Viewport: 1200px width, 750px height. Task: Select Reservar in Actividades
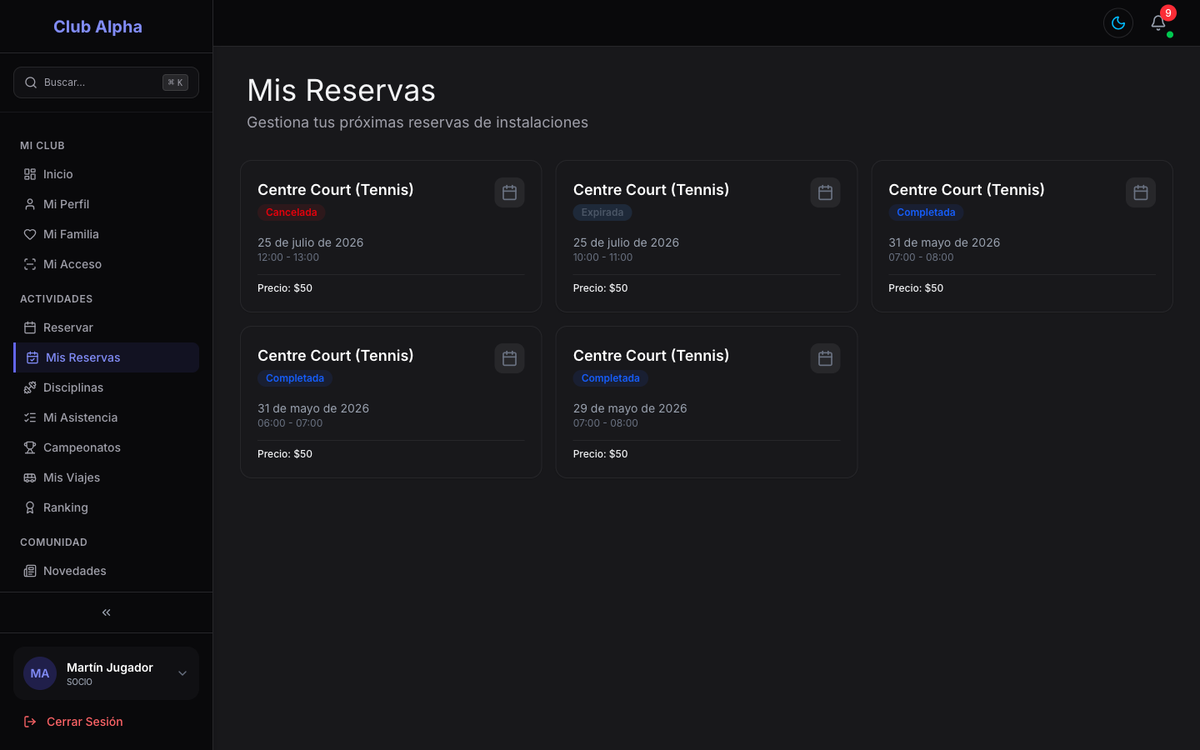tap(106, 327)
